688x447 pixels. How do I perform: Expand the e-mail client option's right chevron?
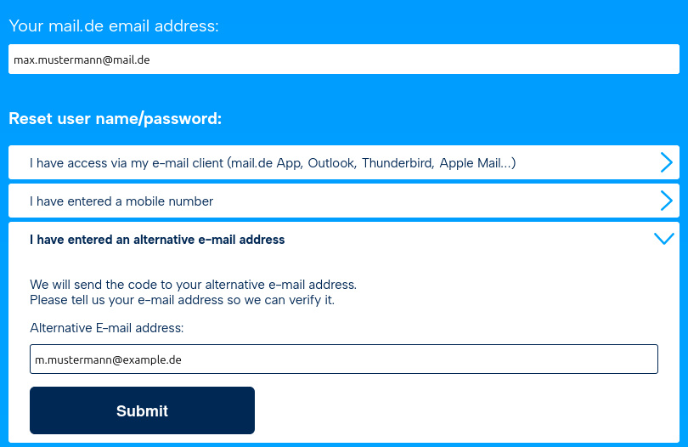tap(667, 162)
